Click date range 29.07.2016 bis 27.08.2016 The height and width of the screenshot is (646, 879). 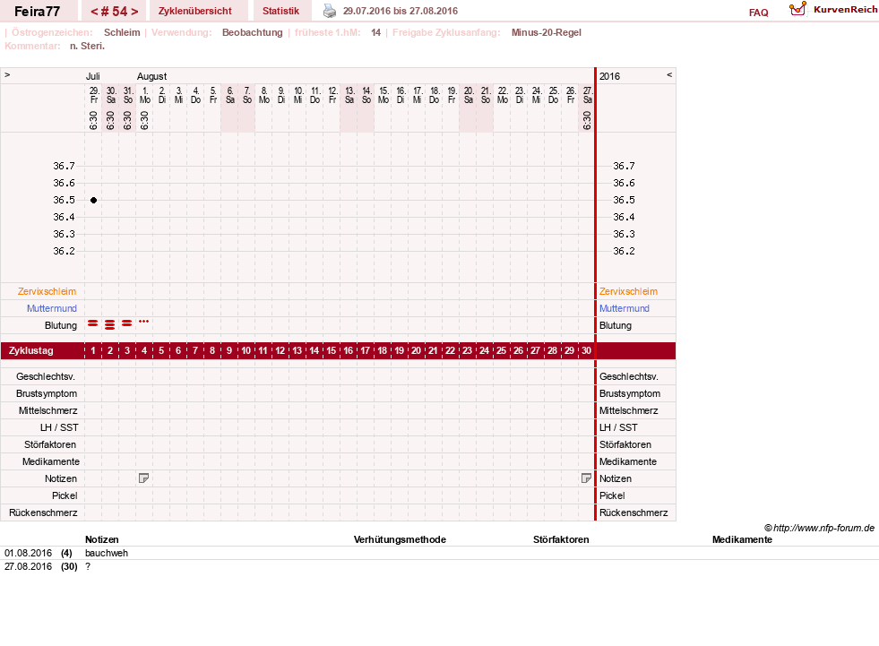coord(401,12)
